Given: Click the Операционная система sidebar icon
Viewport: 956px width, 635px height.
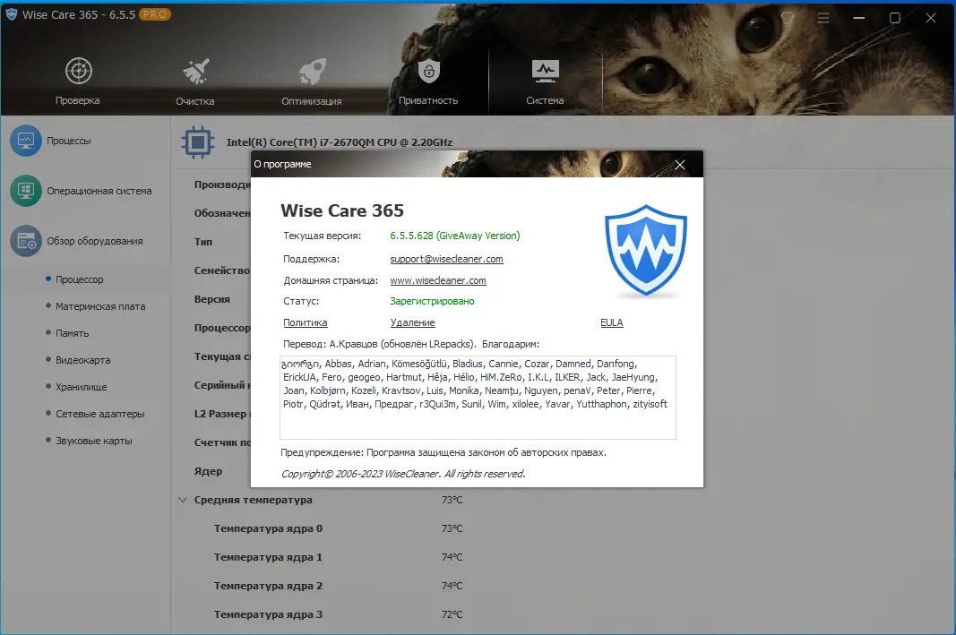Looking at the screenshot, I should [x=25, y=191].
